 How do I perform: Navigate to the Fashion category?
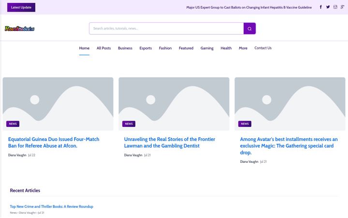coord(165,48)
